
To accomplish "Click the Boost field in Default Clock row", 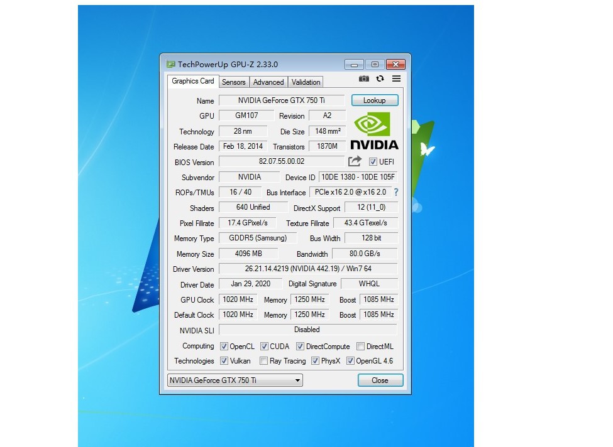I will tap(379, 315).
